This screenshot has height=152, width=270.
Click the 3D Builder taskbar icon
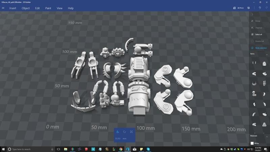click(128, 149)
